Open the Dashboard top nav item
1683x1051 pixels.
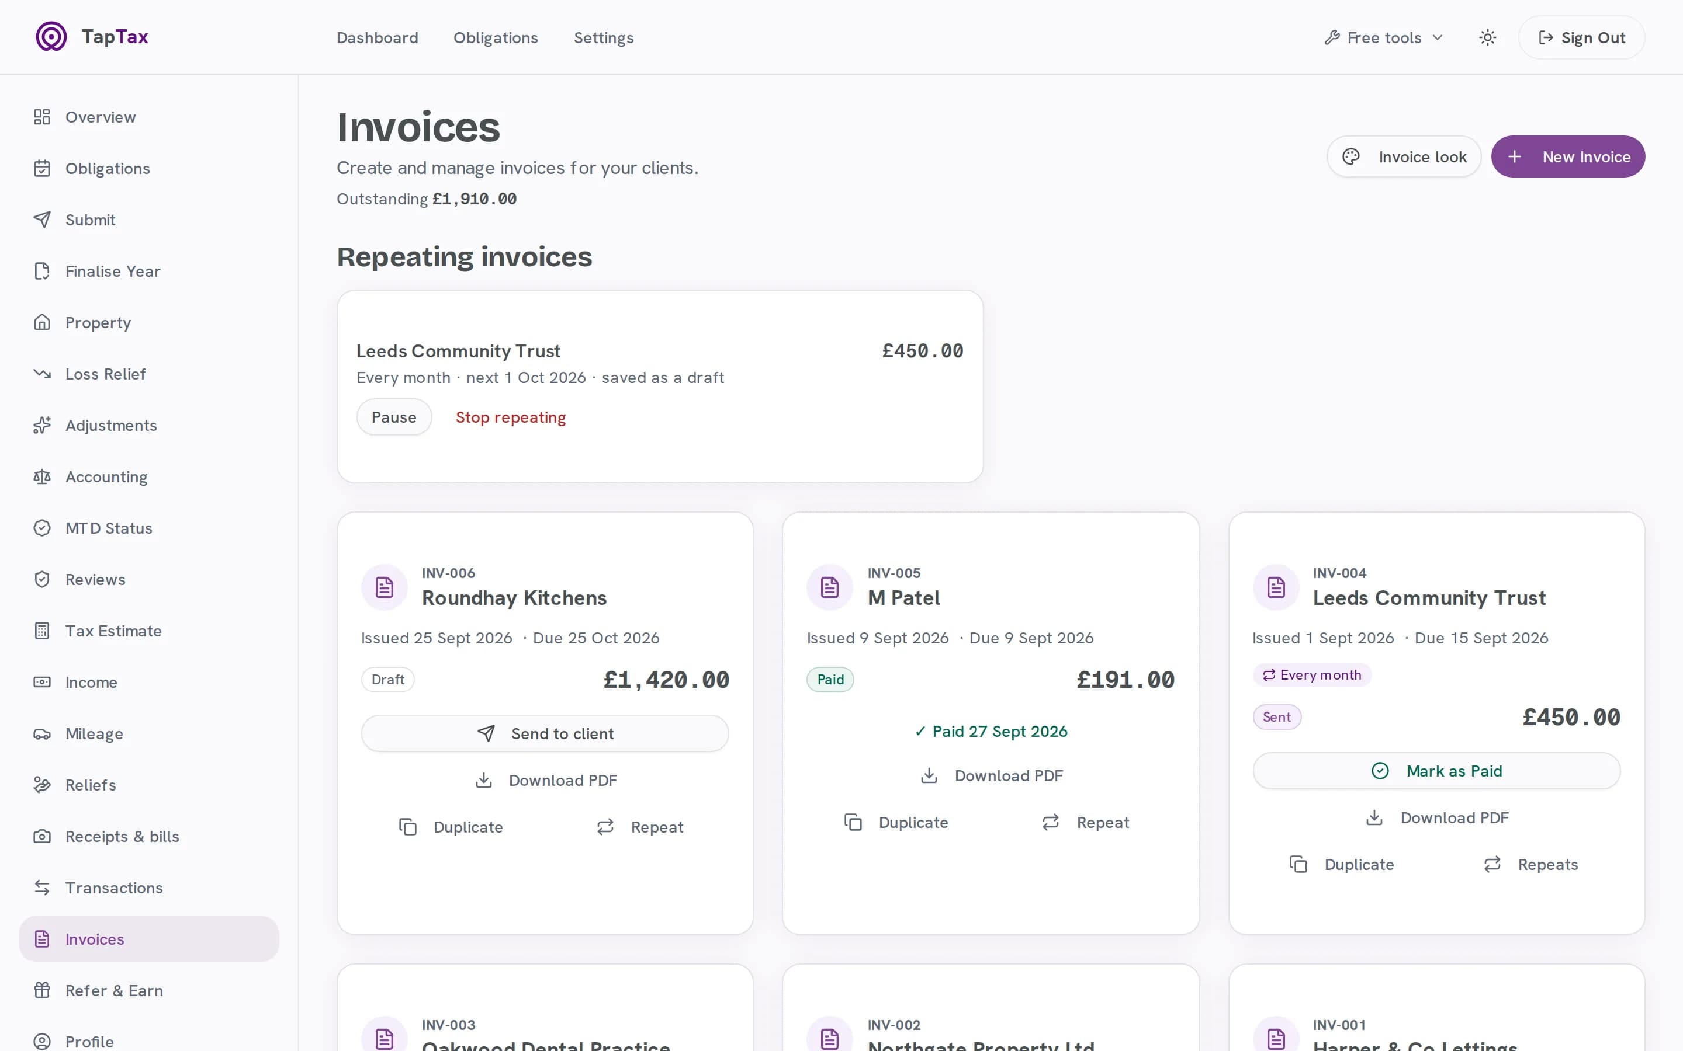coord(378,37)
